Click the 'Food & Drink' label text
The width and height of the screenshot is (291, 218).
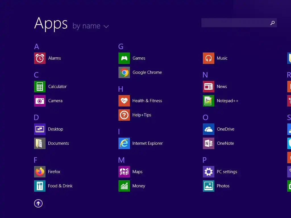(60, 186)
